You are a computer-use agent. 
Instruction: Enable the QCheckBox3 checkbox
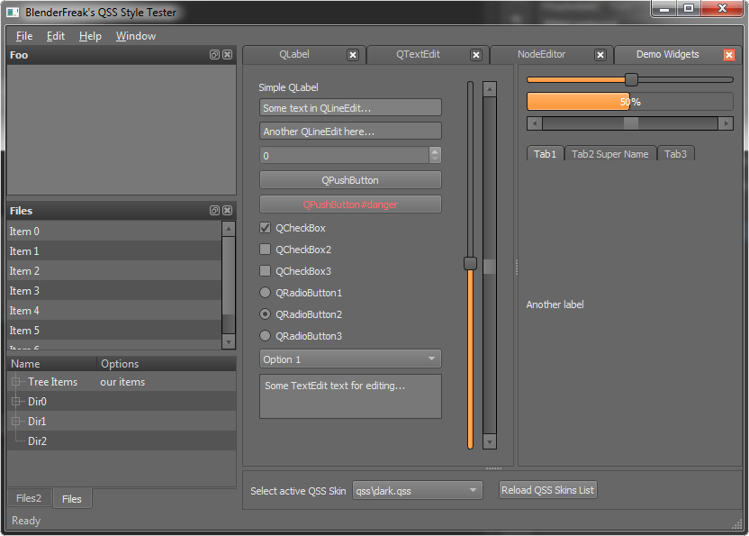pyautogui.click(x=265, y=271)
